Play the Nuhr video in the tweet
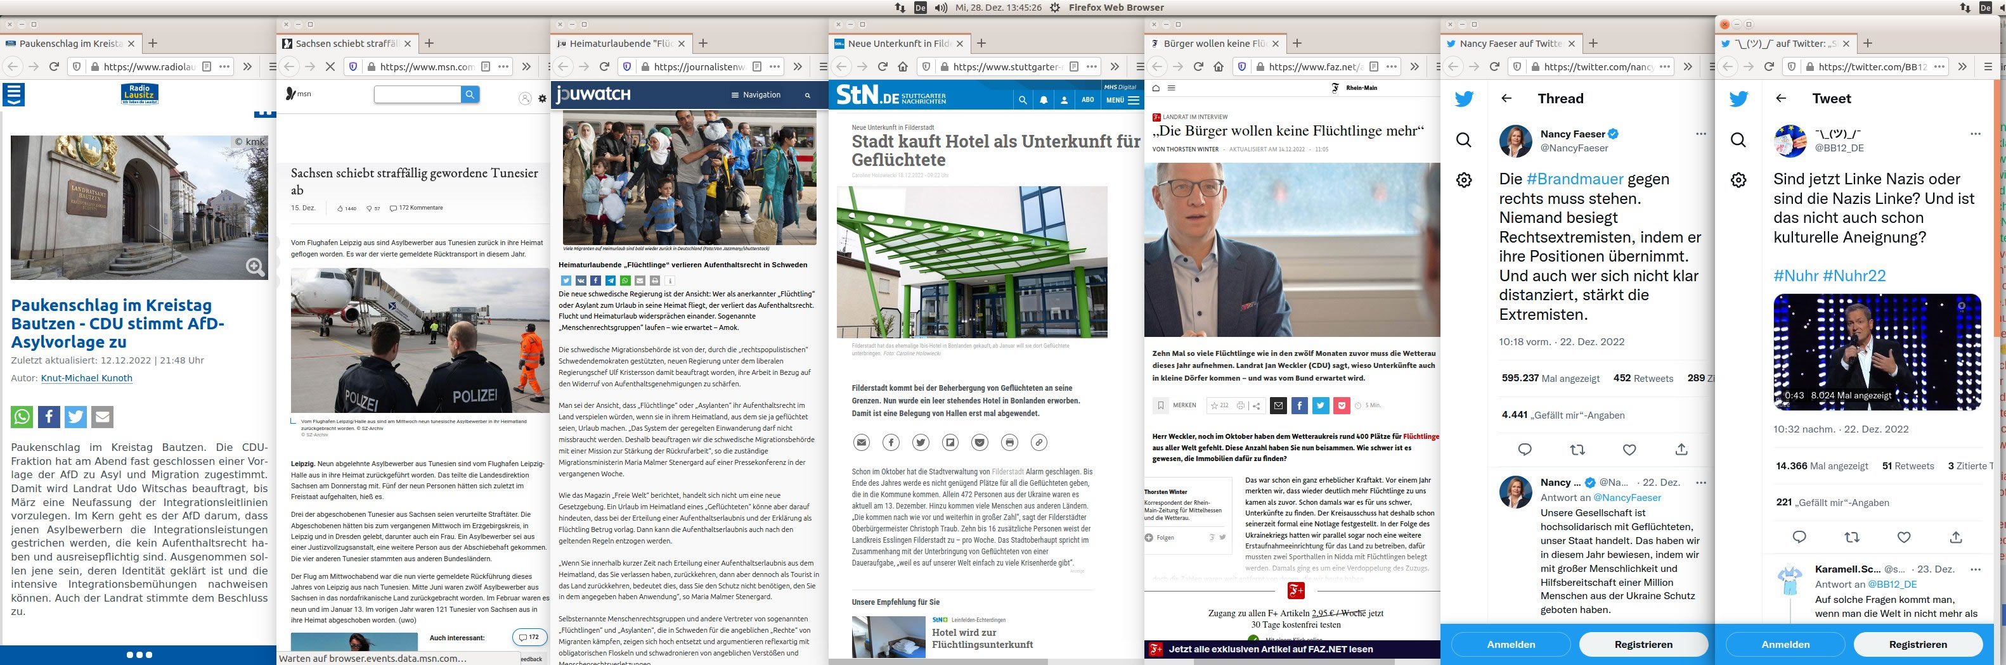Viewport: 2006px width, 665px height. [1877, 351]
